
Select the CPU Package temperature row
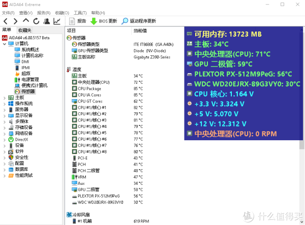tap(108, 88)
